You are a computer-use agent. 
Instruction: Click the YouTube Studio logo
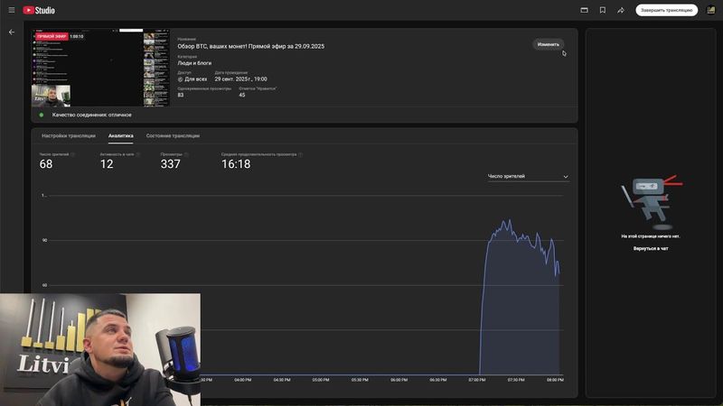tap(39, 10)
